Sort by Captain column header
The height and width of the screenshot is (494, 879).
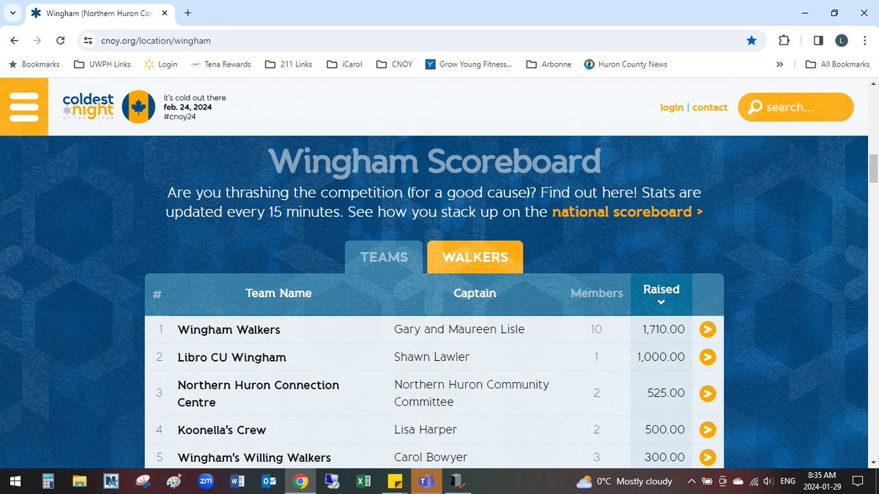pyautogui.click(x=475, y=293)
